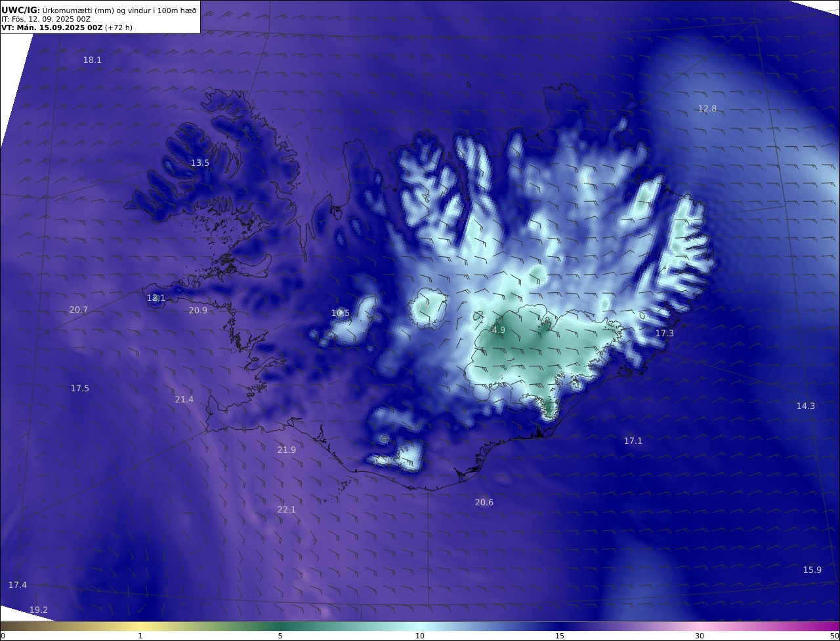Click the colorbar tick label "5"
Image resolution: width=840 pixels, height=641 pixels.
(x=280, y=636)
